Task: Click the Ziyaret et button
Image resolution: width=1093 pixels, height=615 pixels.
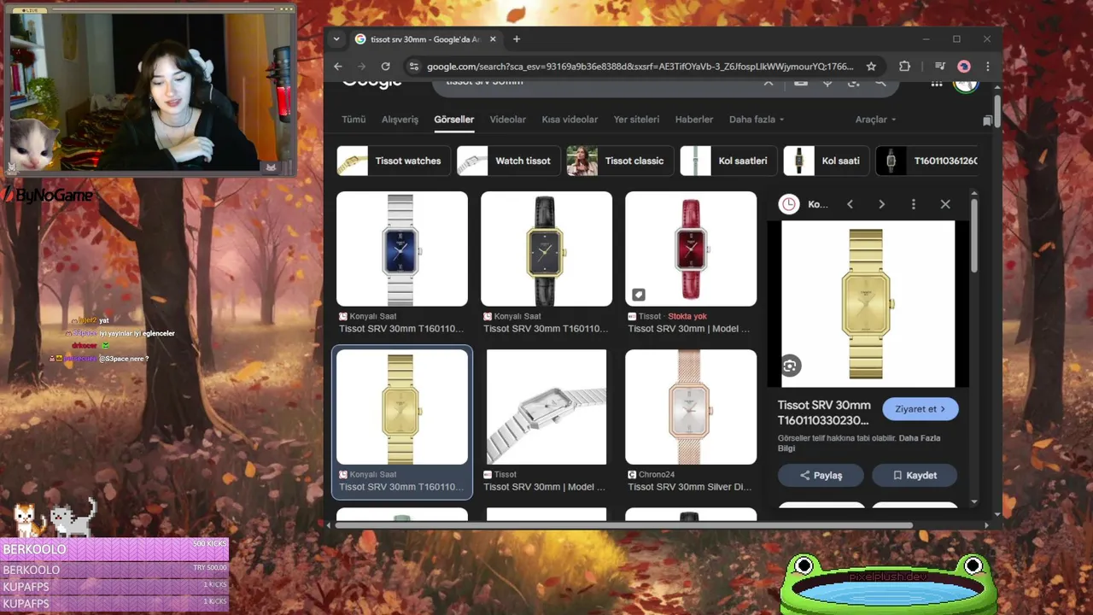Action: point(921,409)
